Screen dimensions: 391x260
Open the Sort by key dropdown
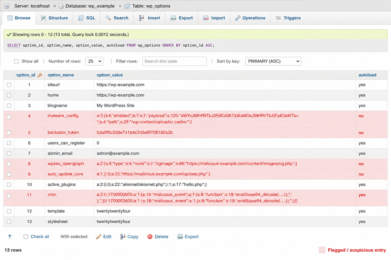click(x=273, y=61)
